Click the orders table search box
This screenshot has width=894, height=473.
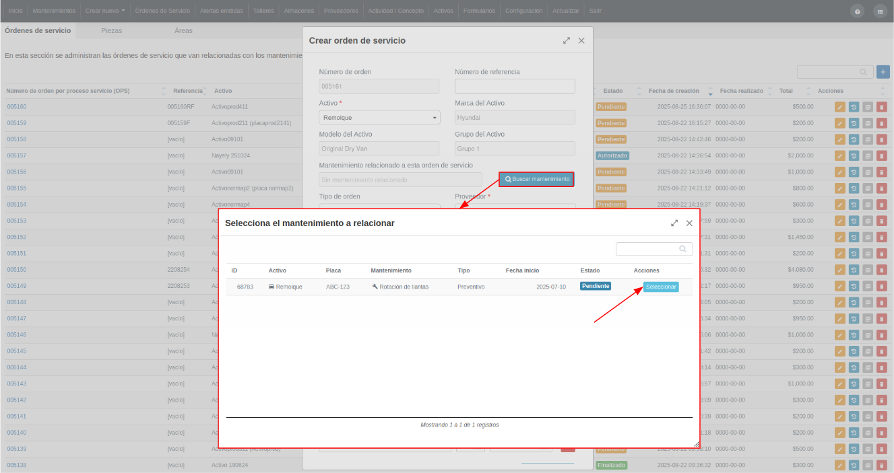click(x=835, y=72)
